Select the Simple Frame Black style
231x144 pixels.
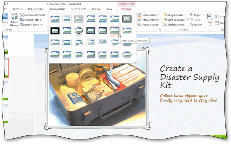click(x=67, y=31)
